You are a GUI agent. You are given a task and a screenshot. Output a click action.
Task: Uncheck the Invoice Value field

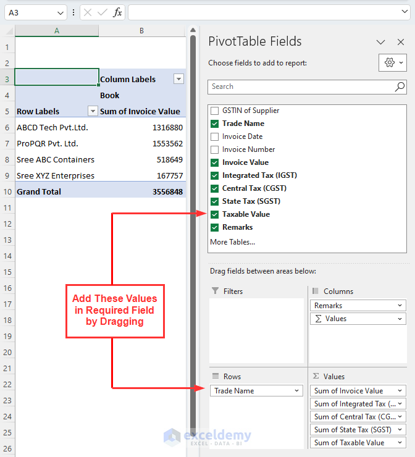click(x=214, y=162)
